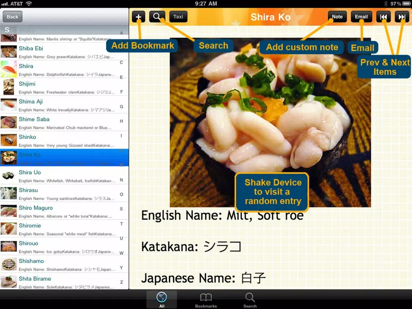Tap the Shira Uo thumbnail
412x309 pixels.
9,176
